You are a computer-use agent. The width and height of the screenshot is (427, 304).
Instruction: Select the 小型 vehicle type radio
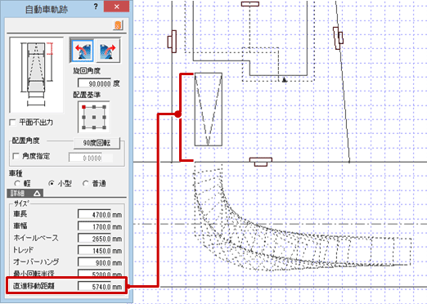point(52,184)
